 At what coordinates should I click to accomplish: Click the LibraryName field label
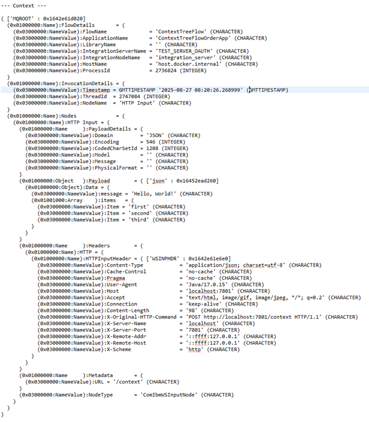pyautogui.click(x=99, y=44)
